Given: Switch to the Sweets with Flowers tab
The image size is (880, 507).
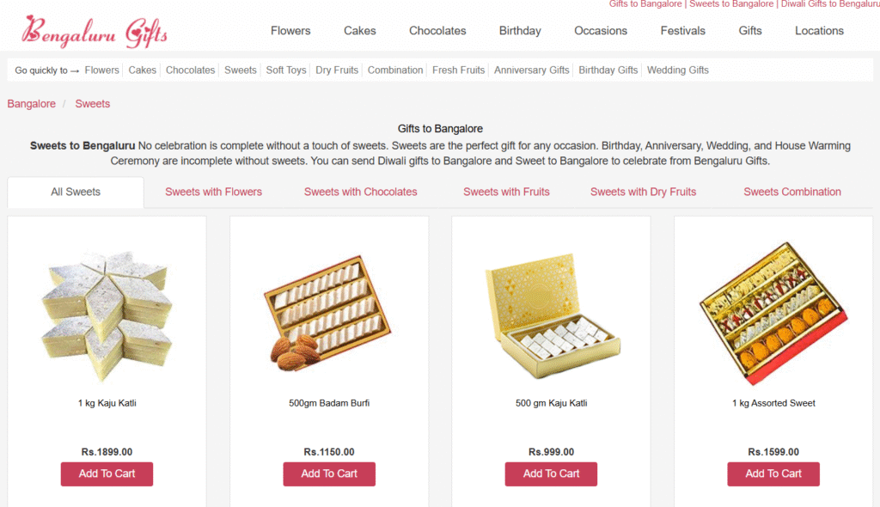Looking at the screenshot, I should click(x=214, y=192).
